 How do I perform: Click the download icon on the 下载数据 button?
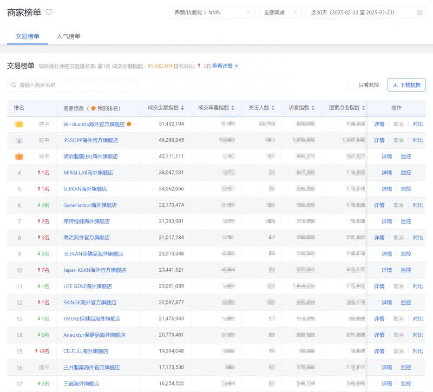coord(395,85)
